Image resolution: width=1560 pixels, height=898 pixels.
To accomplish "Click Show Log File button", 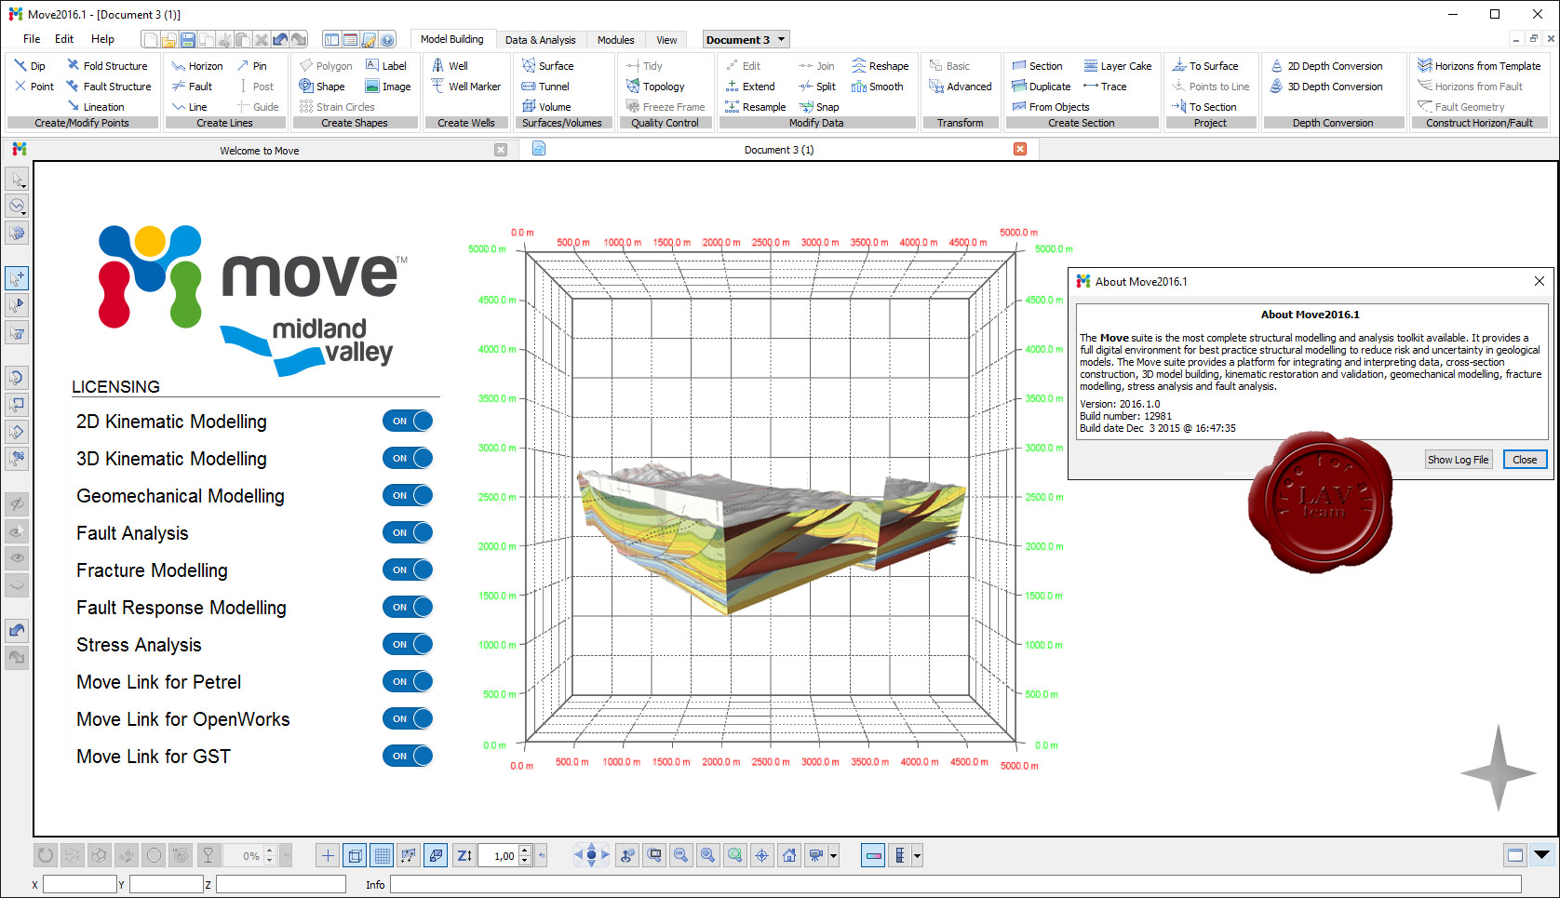I will (x=1459, y=460).
